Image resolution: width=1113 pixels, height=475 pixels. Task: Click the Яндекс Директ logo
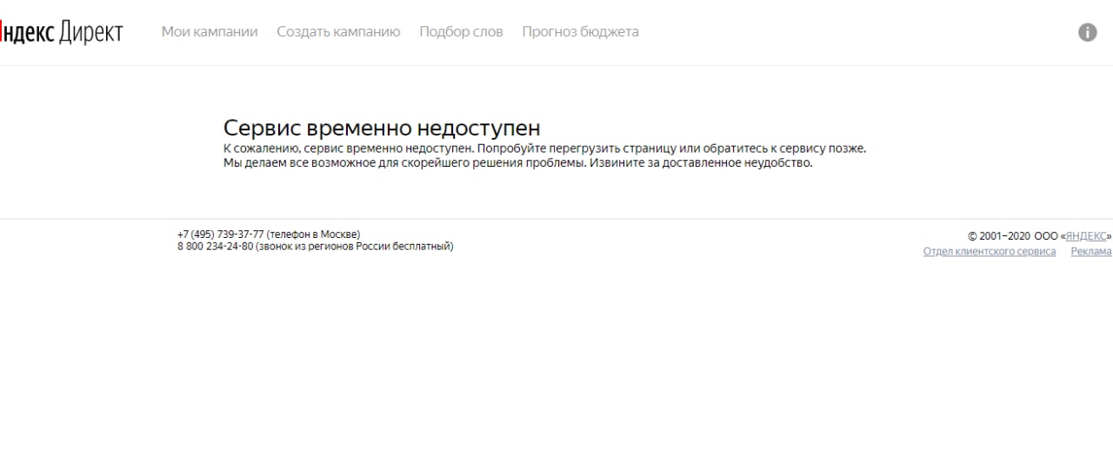pos(61,32)
